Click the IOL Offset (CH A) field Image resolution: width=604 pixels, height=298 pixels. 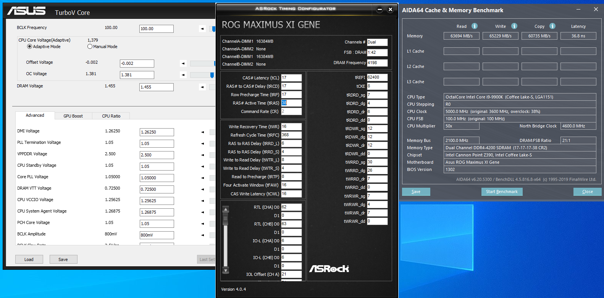(x=291, y=274)
